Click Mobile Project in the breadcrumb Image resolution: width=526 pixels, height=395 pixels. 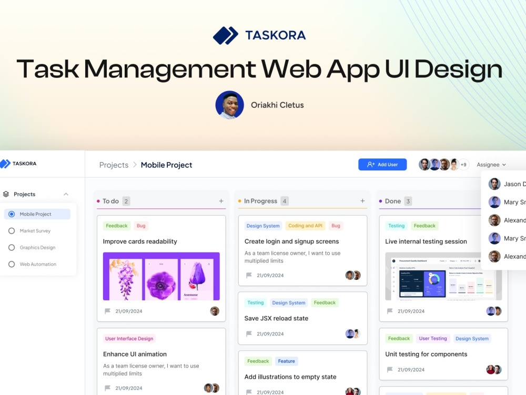coord(166,165)
